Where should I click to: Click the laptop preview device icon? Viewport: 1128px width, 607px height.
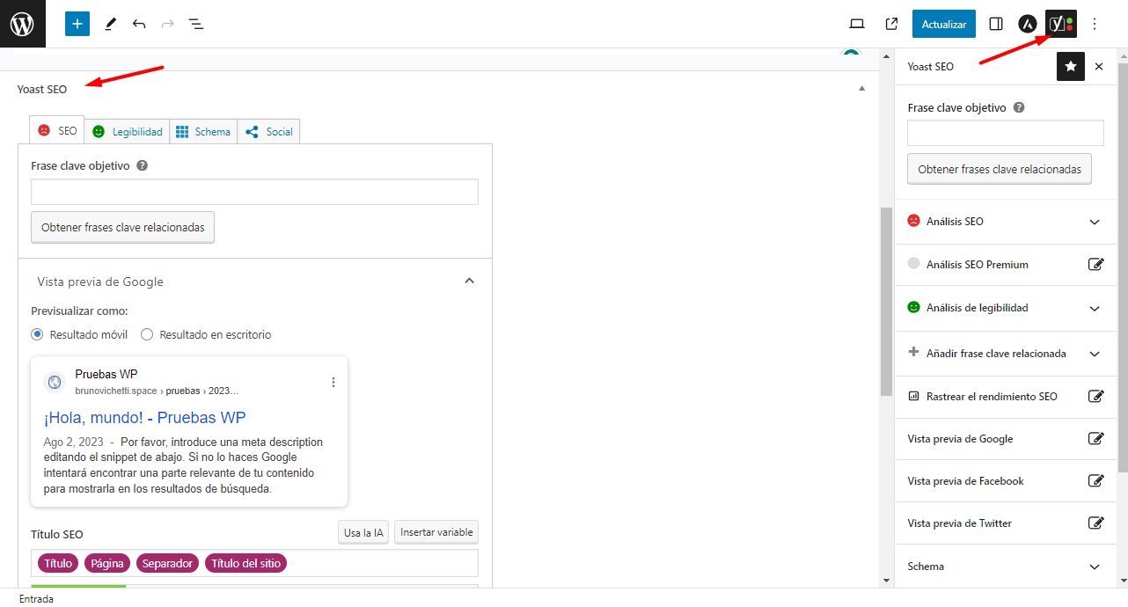click(x=858, y=24)
